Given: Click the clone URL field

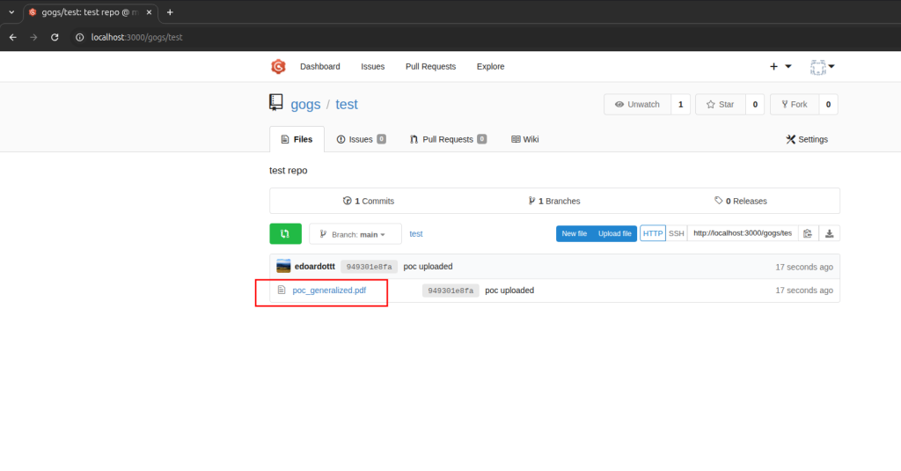Looking at the screenshot, I should tap(743, 233).
